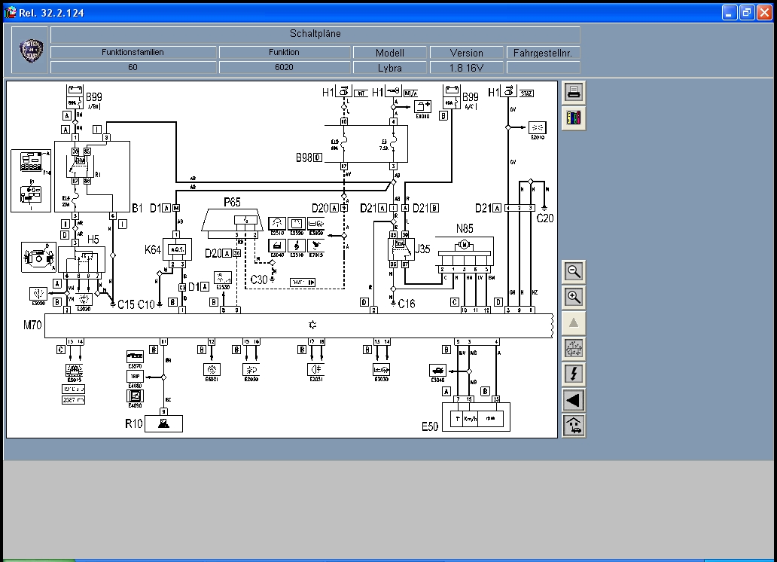Viewport: 777px width, 562px height.
Task: Click the Version value 1.8 16V
Action: pyautogui.click(x=467, y=68)
